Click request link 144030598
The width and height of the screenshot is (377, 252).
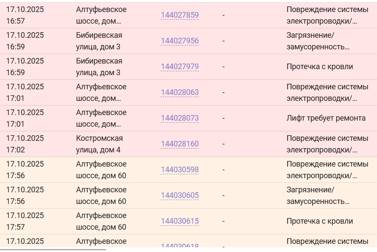point(179,170)
